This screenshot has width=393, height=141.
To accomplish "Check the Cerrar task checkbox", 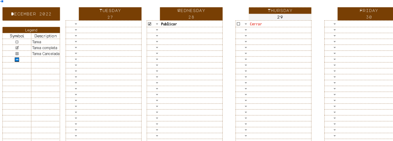I will [239, 24].
